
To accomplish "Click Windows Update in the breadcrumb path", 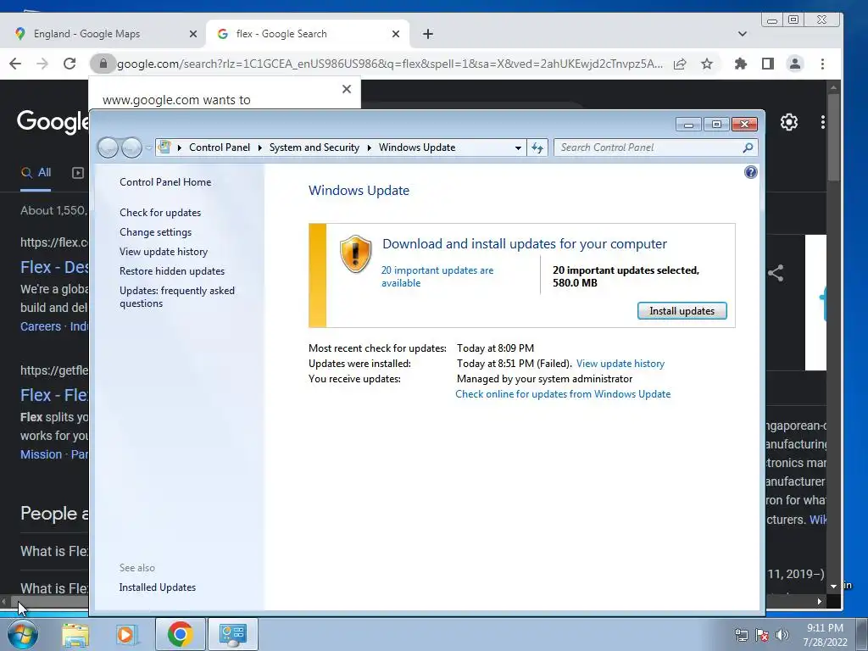I will tap(417, 147).
